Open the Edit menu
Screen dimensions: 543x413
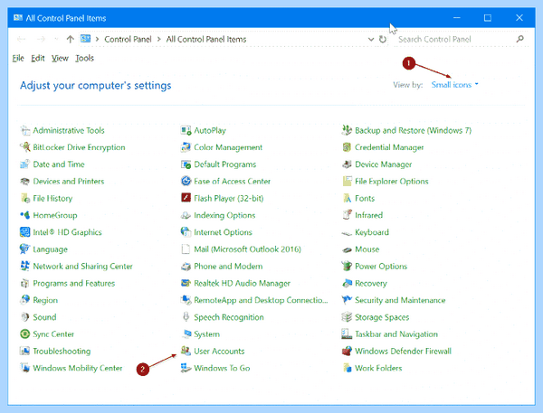38,58
